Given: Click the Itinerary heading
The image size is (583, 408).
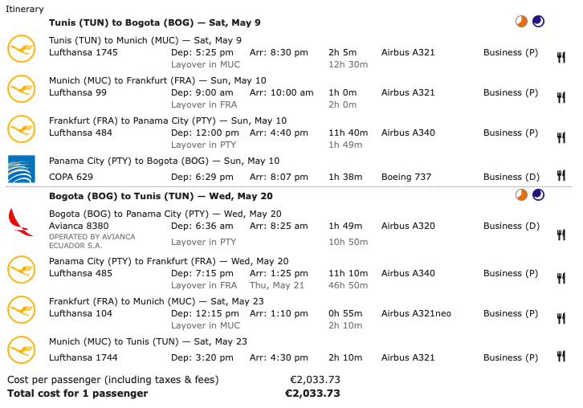Looking at the screenshot, I should click(25, 8).
